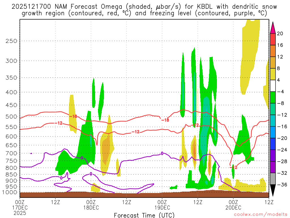Click the 500 pressure level label
Screen dimensions: 290x218
[x=11, y=117]
